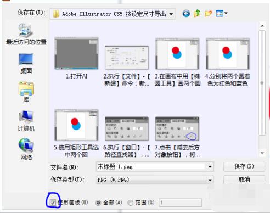
Task: Expand the 文件名 dropdown arrow
Action: coord(210,167)
